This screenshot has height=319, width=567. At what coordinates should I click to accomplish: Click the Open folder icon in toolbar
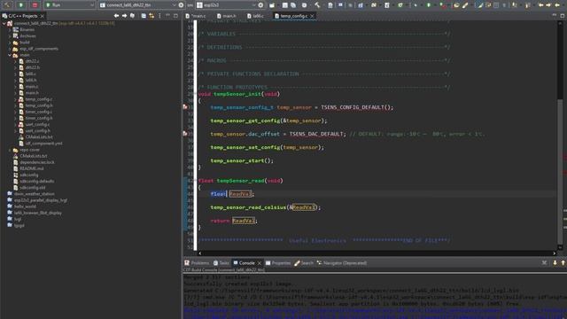coord(456,5)
